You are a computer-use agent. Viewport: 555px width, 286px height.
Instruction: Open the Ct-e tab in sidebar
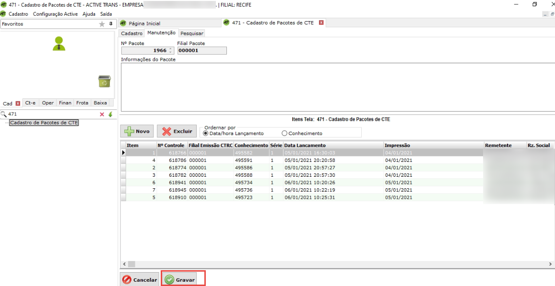coord(31,103)
